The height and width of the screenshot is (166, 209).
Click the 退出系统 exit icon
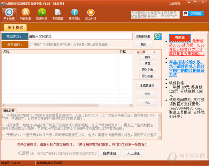tap(91, 14)
